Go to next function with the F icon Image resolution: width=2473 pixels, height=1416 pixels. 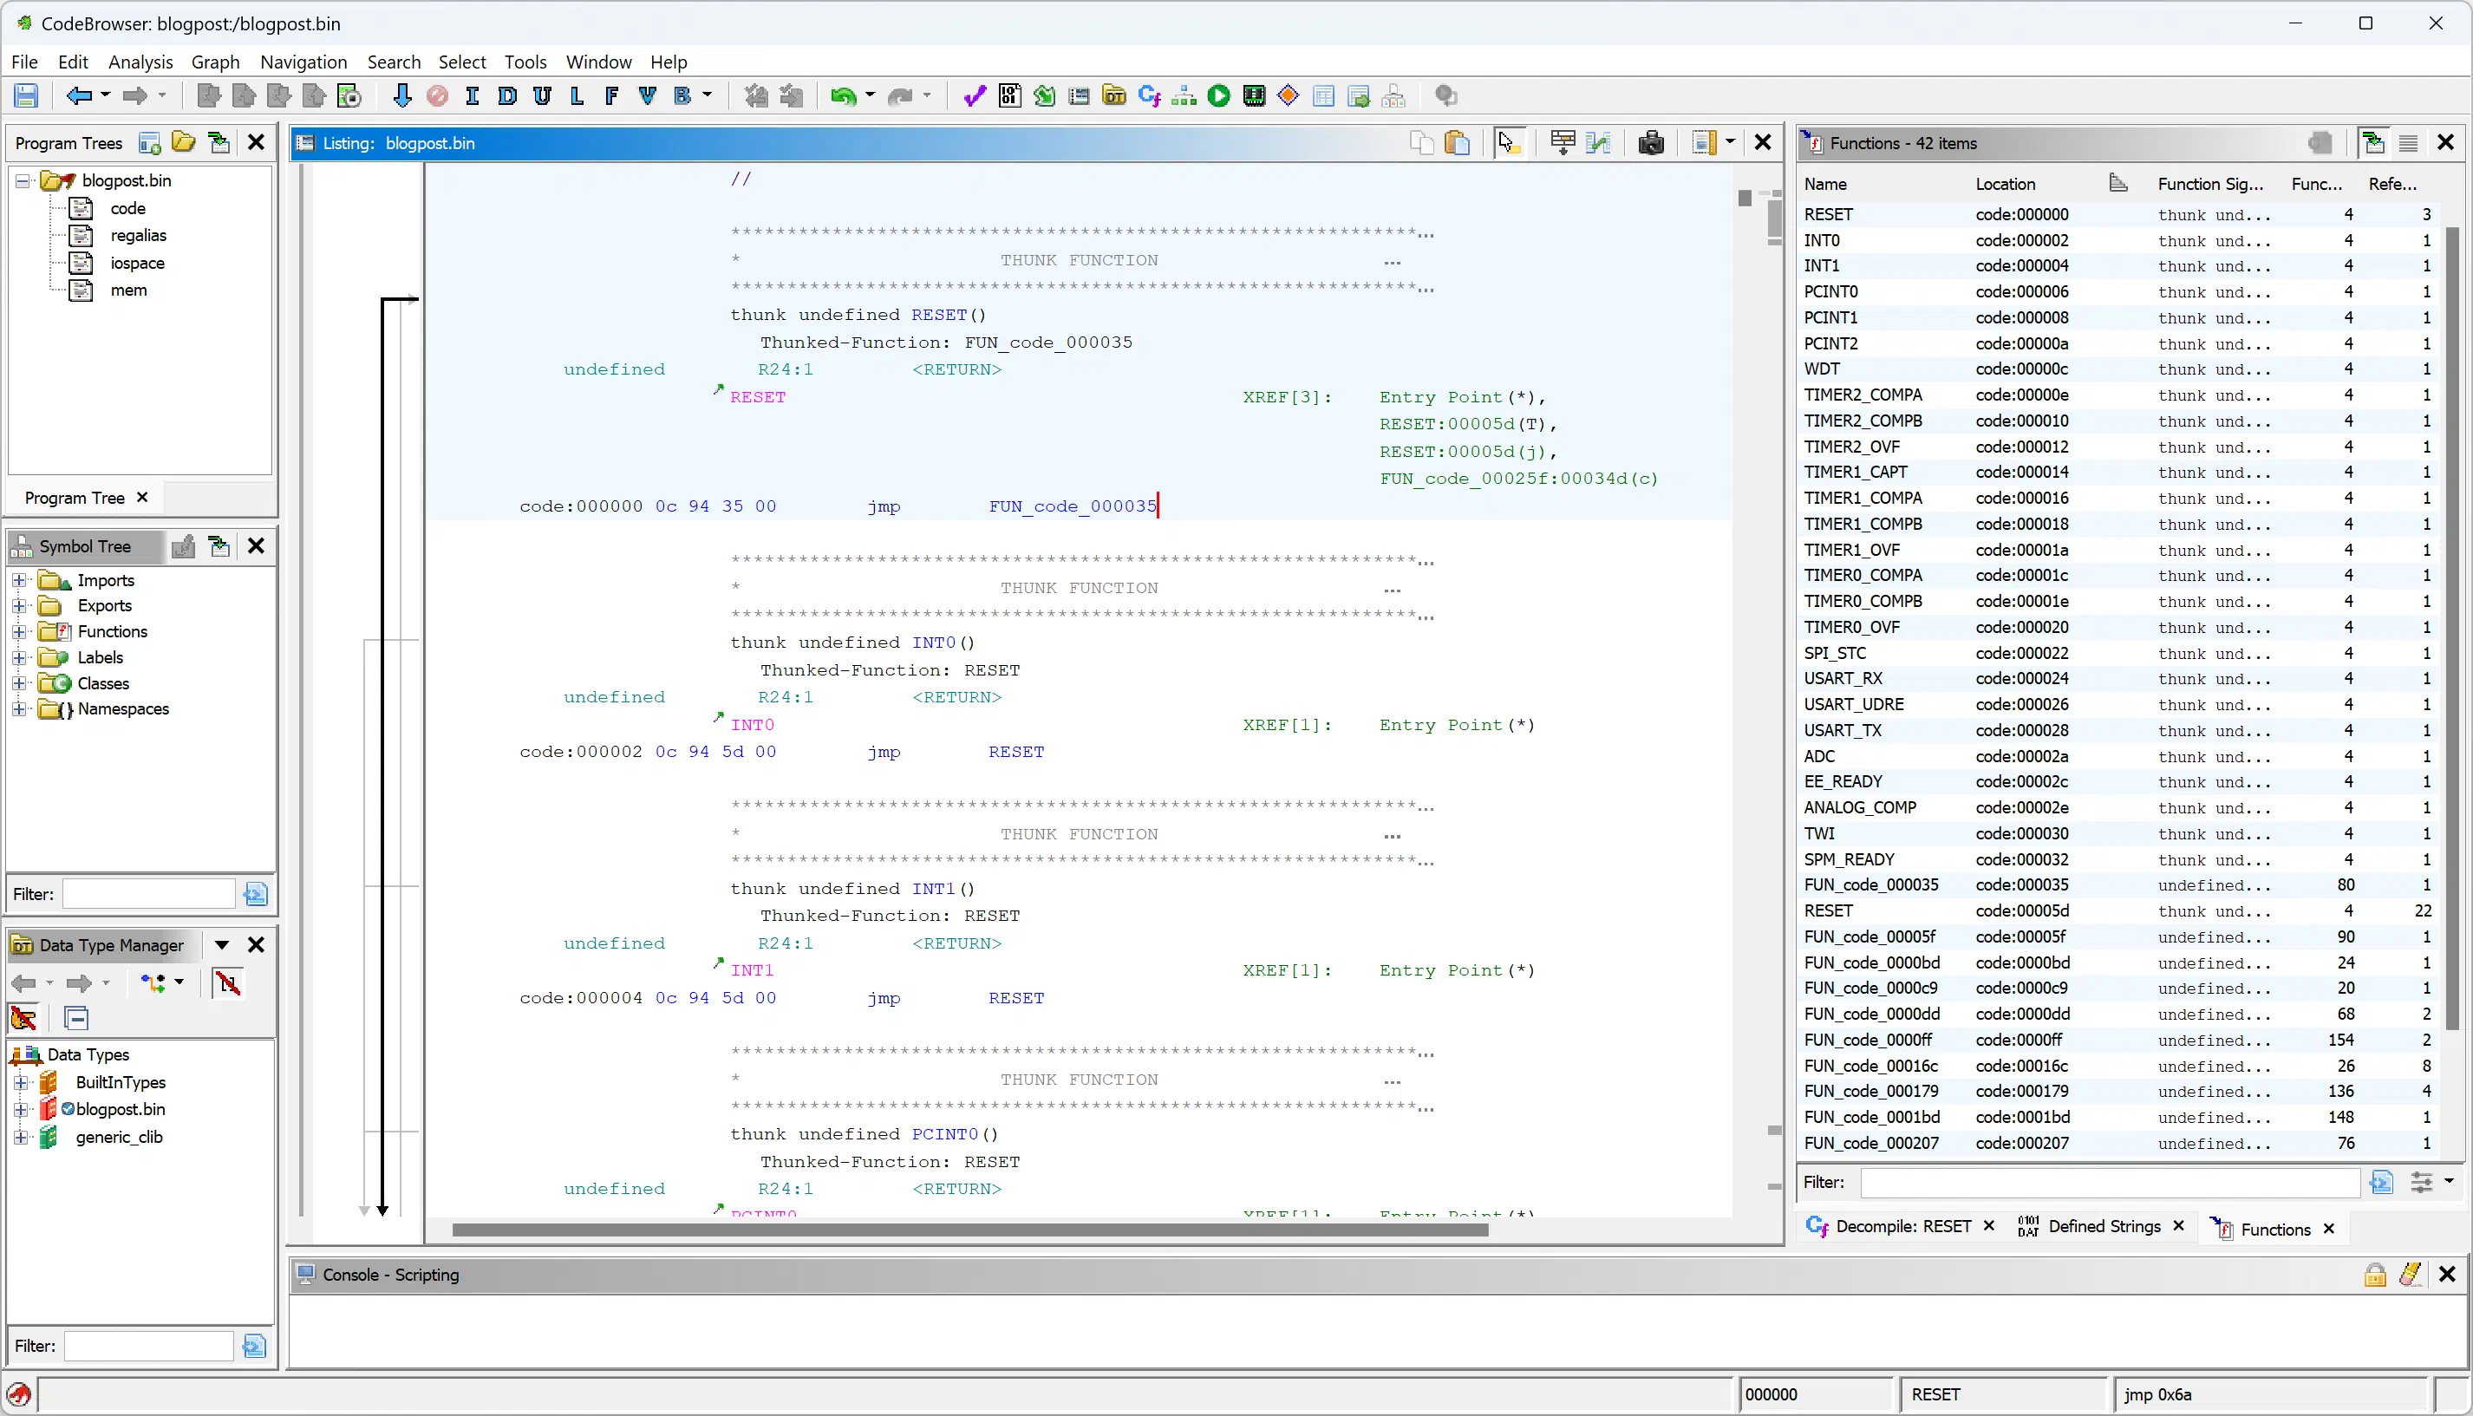pos(611,95)
